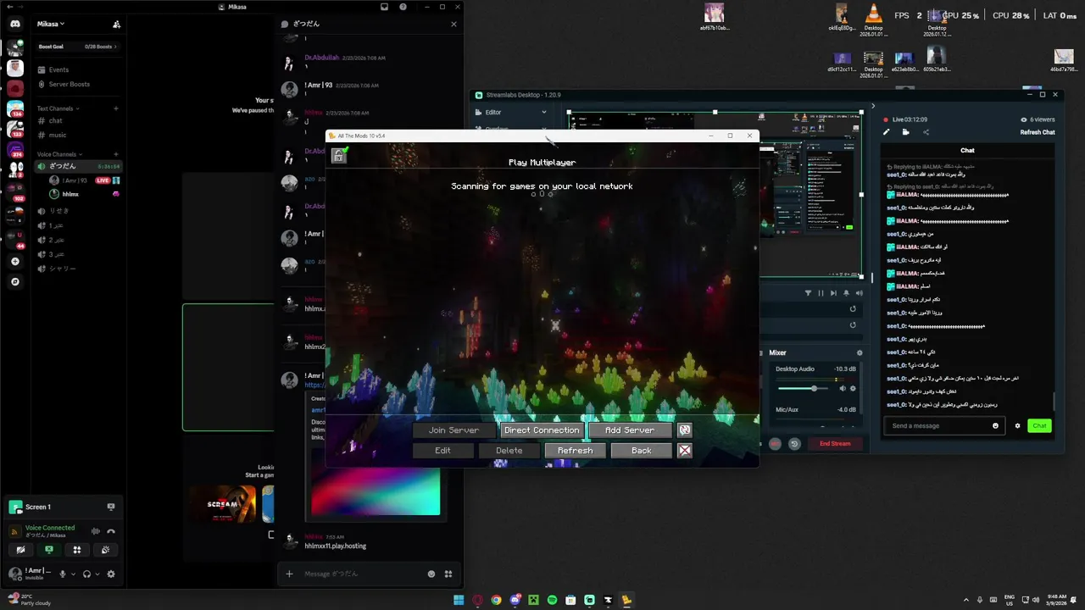Toggle Discord camera off button
This screenshot has width=1085, height=610.
[x=20, y=550]
